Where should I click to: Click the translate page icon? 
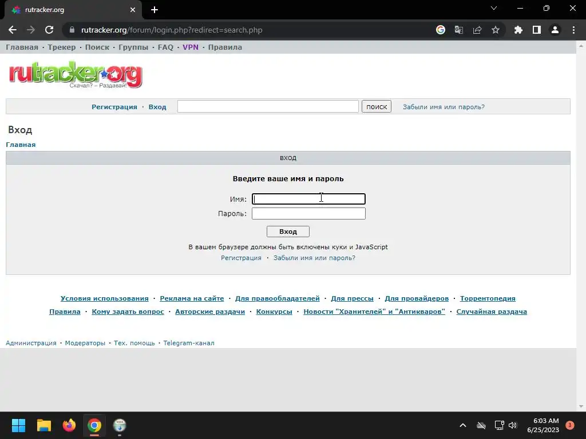pos(459,30)
